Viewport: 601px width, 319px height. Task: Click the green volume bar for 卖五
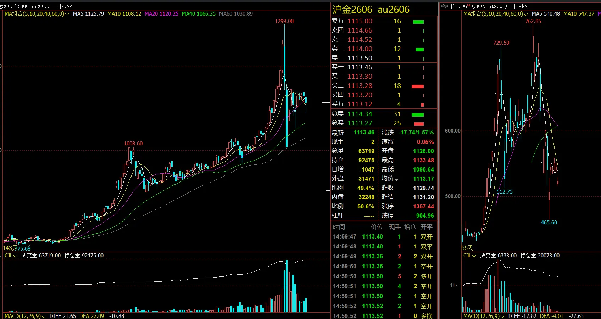pos(418,22)
